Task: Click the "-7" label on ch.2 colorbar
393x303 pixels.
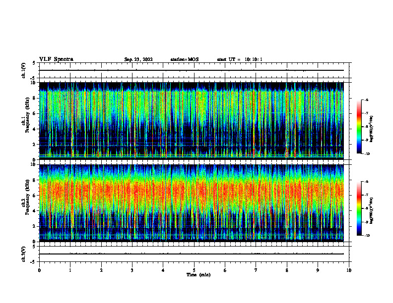Action: [x=366, y=195]
